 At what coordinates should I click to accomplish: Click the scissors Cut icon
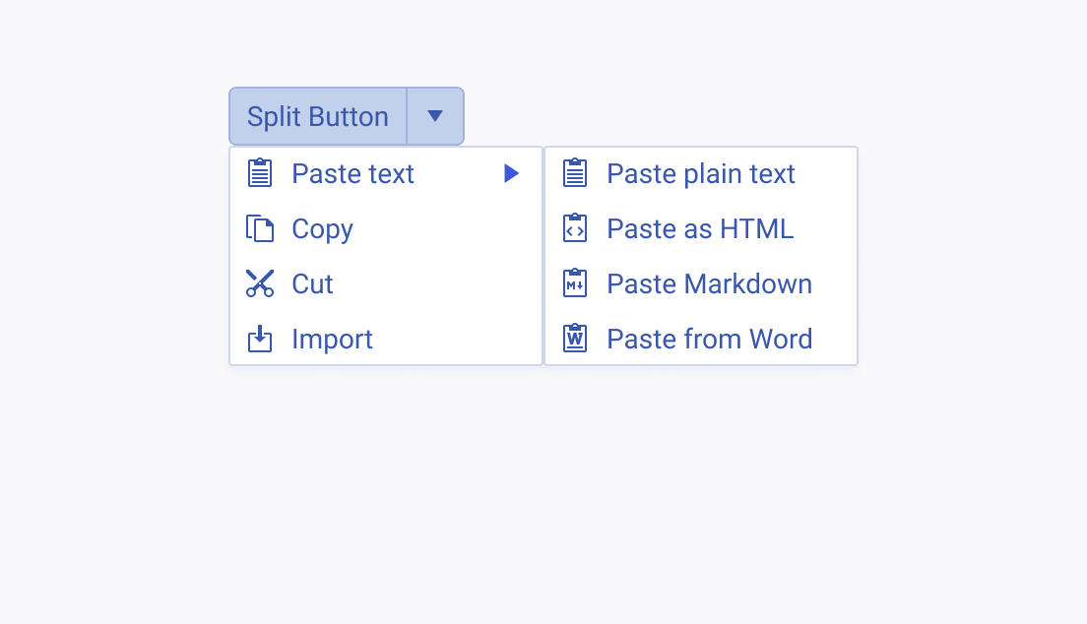tap(260, 283)
